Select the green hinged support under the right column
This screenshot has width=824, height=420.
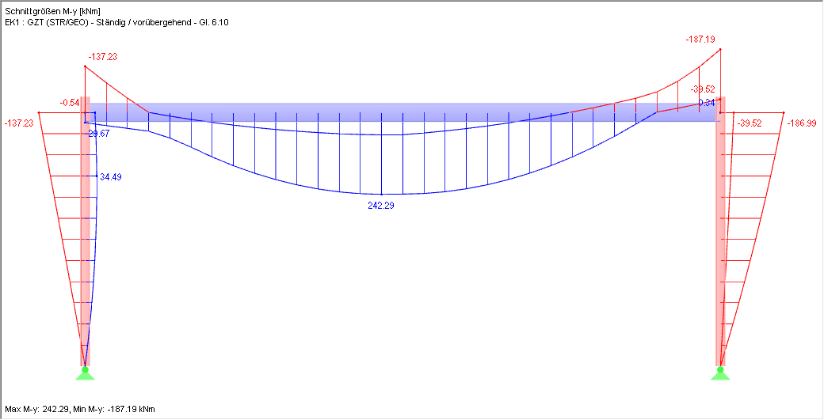tap(720, 373)
